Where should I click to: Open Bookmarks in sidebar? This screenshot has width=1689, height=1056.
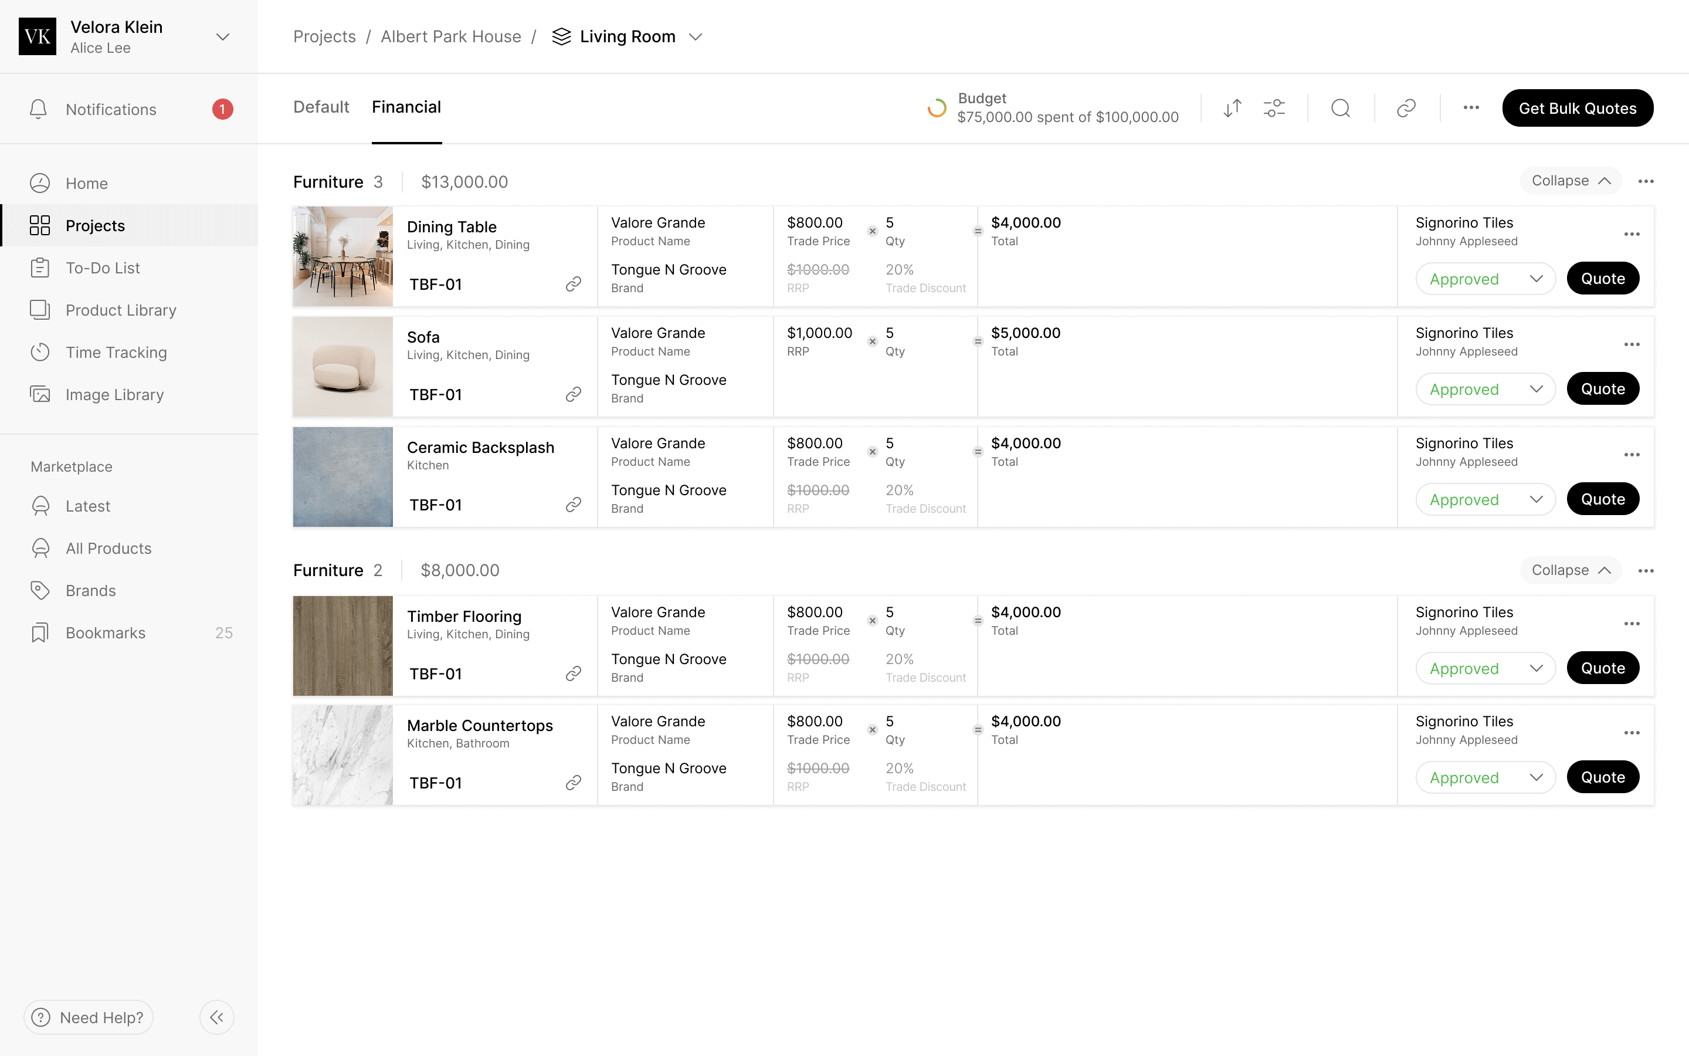[129, 633]
